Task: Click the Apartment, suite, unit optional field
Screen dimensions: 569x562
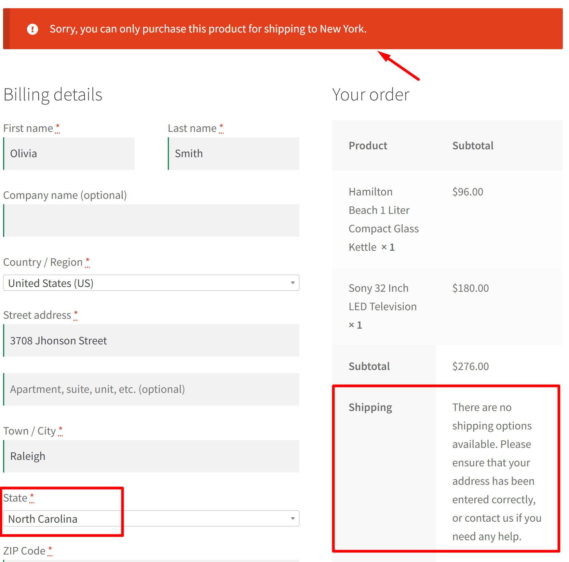Action: pos(150,389)
